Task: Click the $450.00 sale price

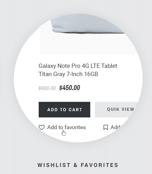Action: tap(70, 88)
